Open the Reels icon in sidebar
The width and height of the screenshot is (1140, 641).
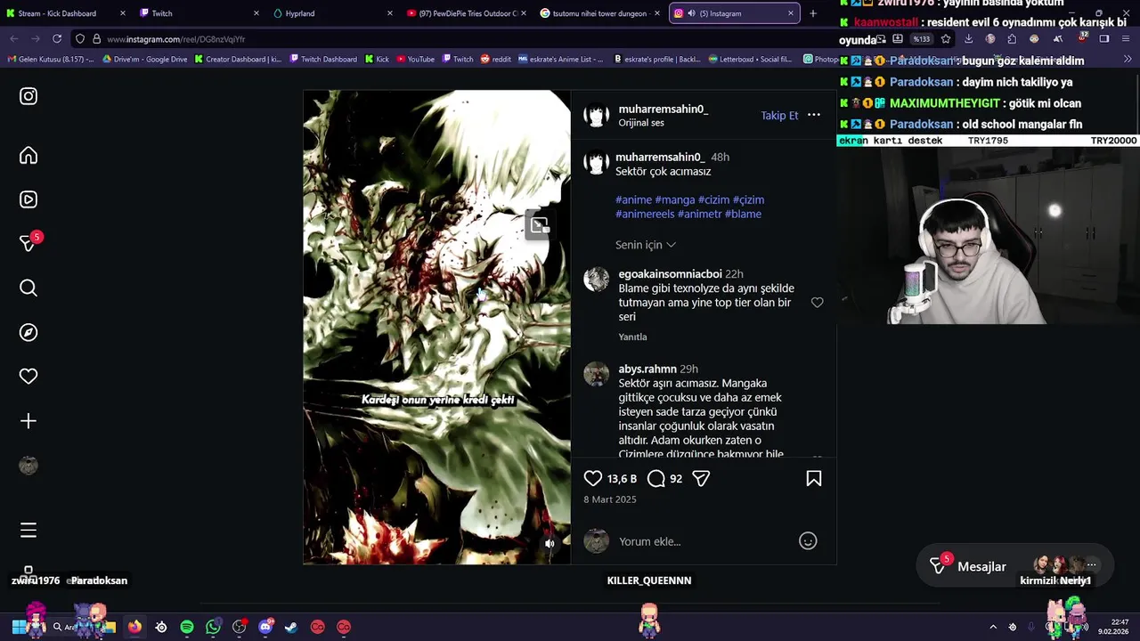tap(28, 199)
